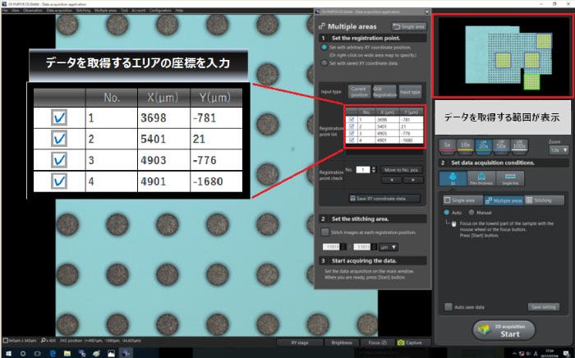Start the 3D acquisition
This screenshot has width=575, height=358.
[x=504, y=330]
